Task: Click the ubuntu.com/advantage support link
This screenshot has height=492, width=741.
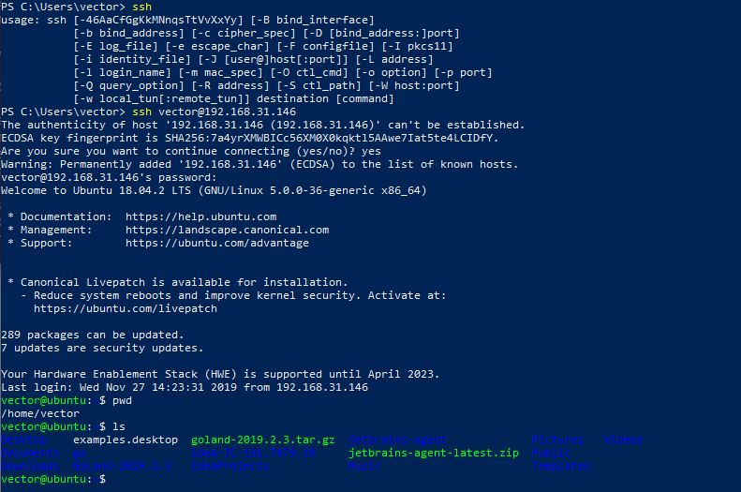Action: point(216,243)
